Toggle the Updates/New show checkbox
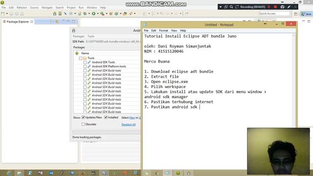 coord(83,117)
